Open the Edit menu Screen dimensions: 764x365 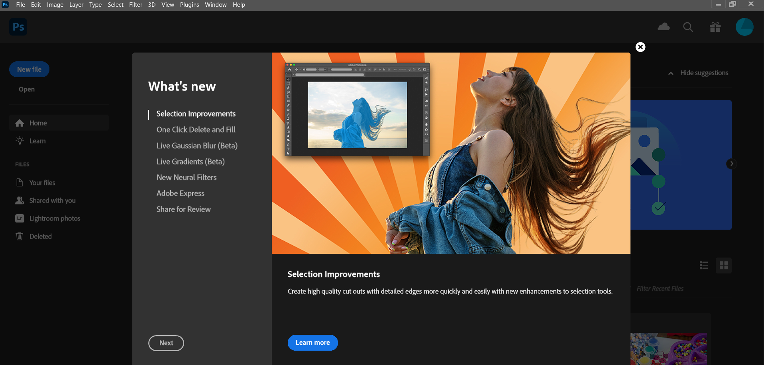[x=36, y=5]
